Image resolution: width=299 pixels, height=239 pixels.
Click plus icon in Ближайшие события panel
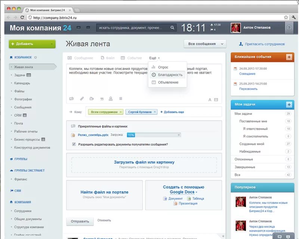point(289,57)
